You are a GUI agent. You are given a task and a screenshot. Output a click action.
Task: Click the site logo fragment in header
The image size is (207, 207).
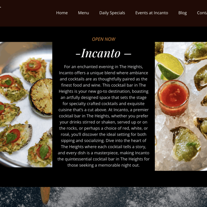pos(1,7)
